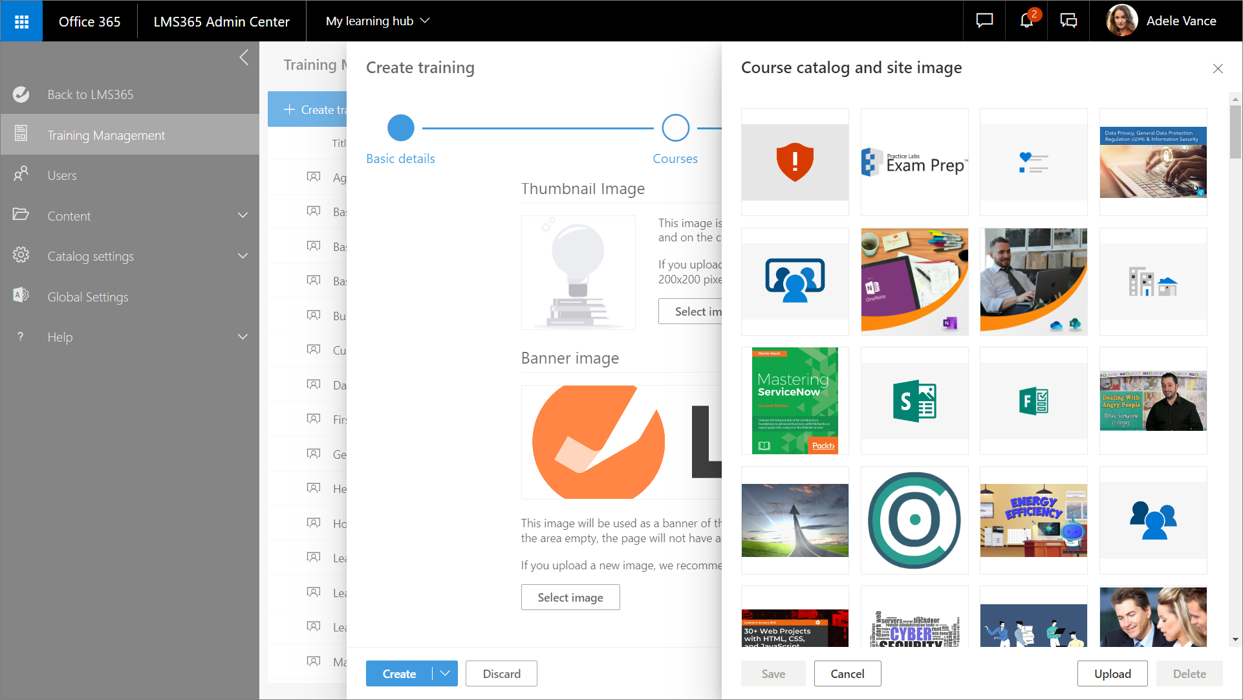Image resolution: width=1243 pixels, height=700 pixels.
Task: Jump to the Courses wizard step
Action: point(675,128)
